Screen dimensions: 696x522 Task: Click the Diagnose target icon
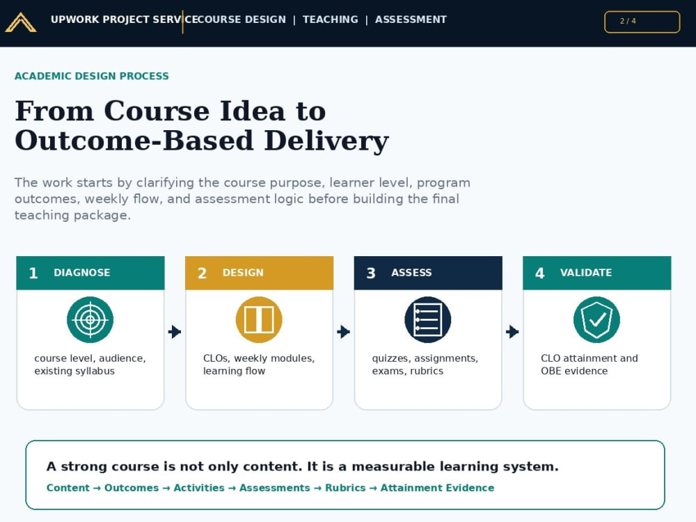pos(90,319)
